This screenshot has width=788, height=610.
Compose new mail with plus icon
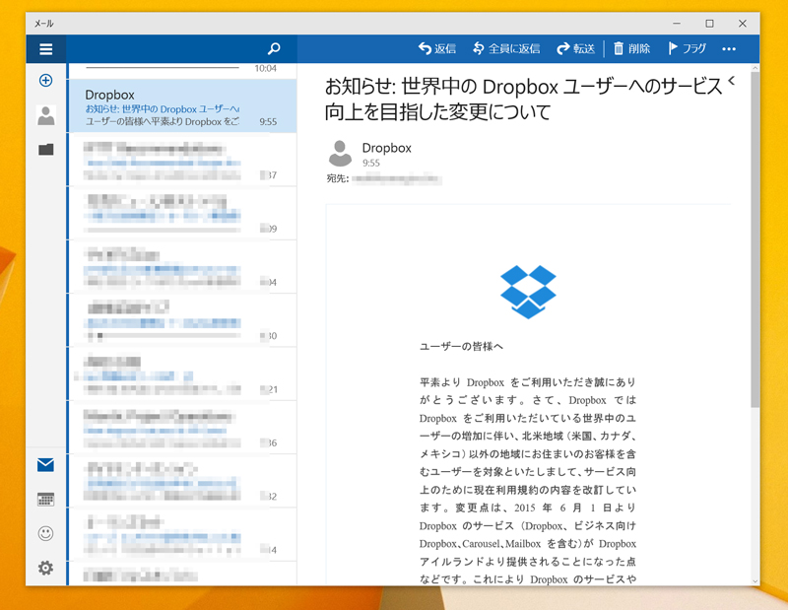click(x=45, y=80)
